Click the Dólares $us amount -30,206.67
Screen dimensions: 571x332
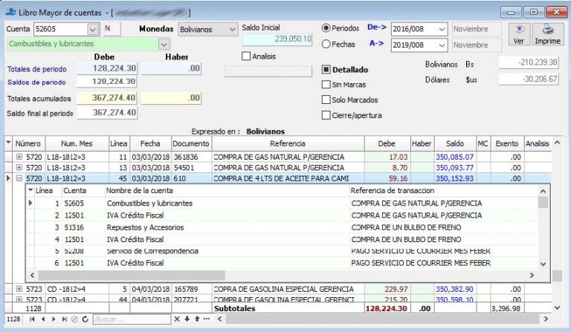[x=529, y=79]
